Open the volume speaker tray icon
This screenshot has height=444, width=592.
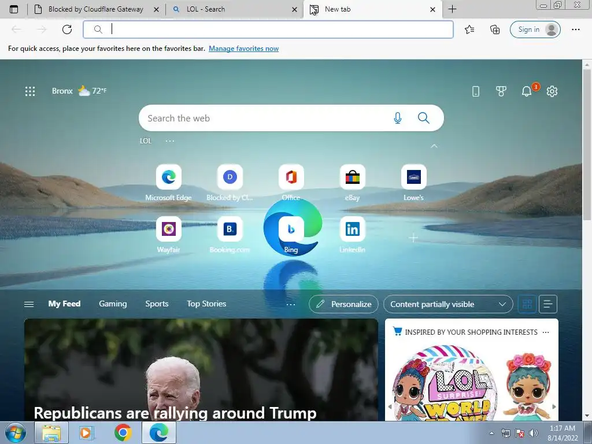(x=534, y=433)
